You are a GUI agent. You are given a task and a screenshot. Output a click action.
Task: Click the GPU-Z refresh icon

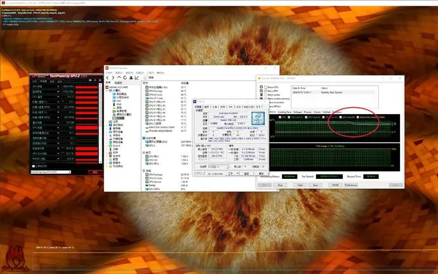pyautogui.click(x=95, y=81)
